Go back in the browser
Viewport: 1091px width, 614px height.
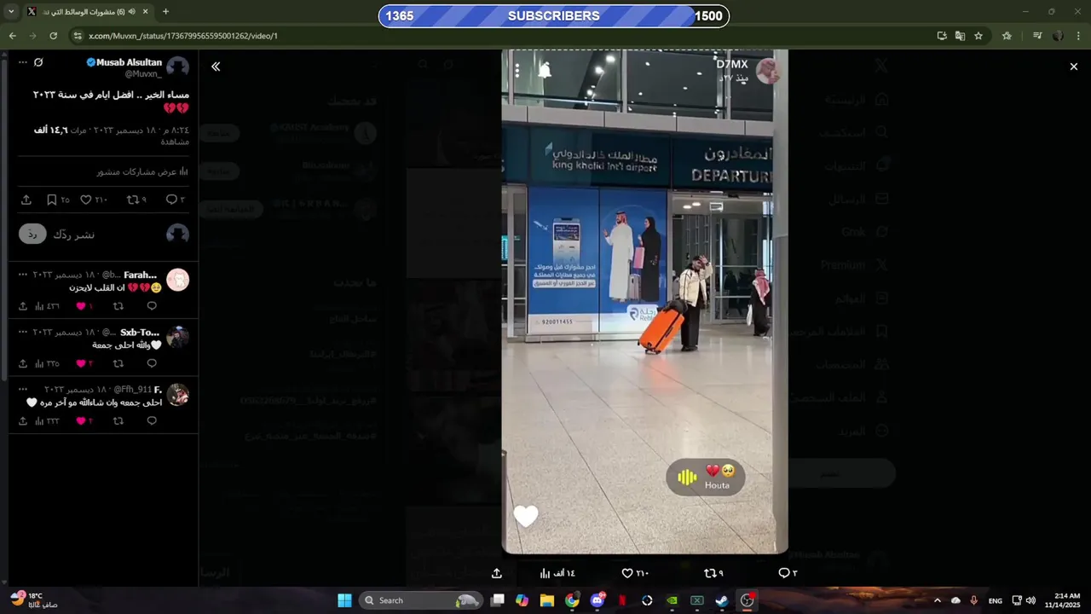click(12, 36)
